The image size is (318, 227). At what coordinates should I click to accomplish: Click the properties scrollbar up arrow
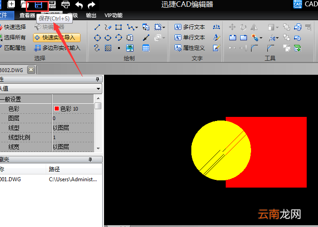(x=98, y=98)
